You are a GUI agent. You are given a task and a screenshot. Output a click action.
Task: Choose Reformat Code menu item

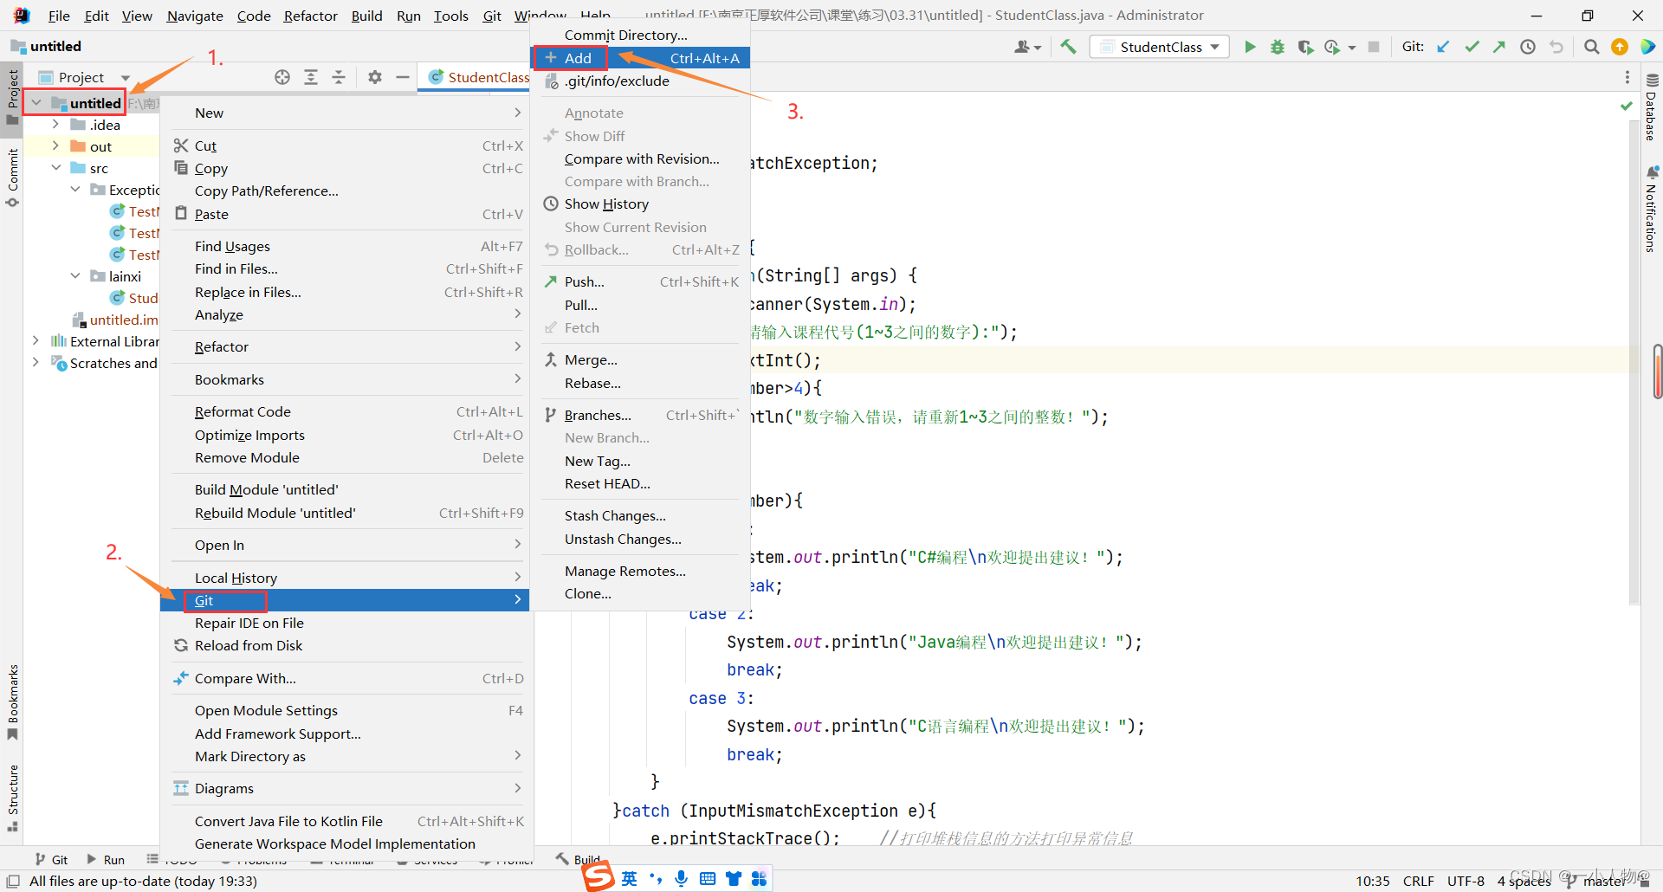[x=345, y=412]
